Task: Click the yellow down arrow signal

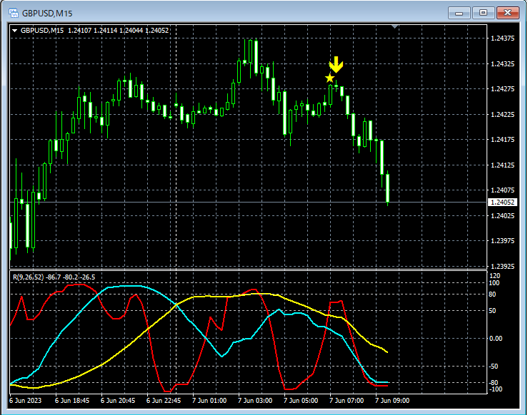Action: (x=337, y=66)
